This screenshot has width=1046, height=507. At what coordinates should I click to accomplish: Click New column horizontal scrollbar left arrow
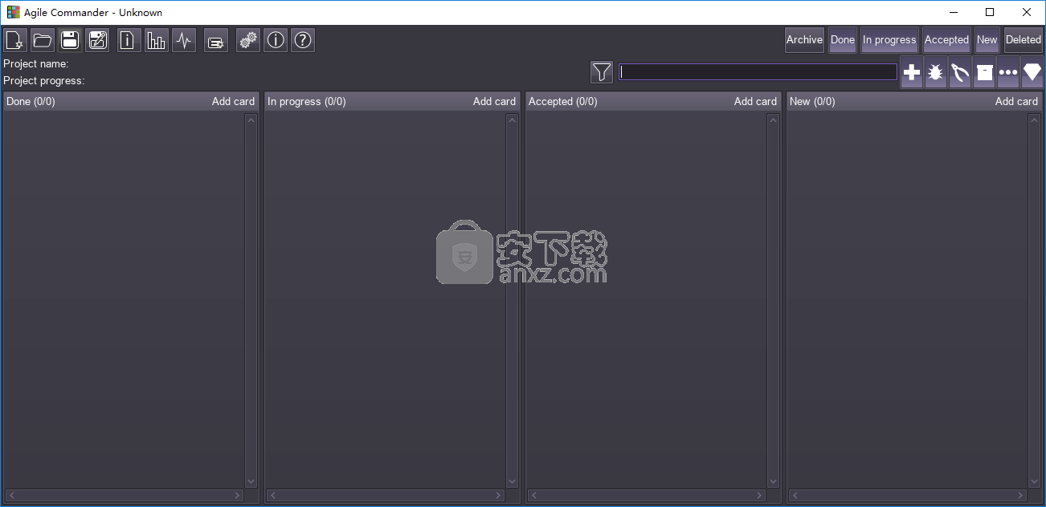tap(795, 496)
